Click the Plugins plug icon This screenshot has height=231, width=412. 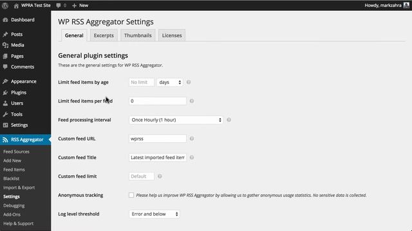(5, 92)
